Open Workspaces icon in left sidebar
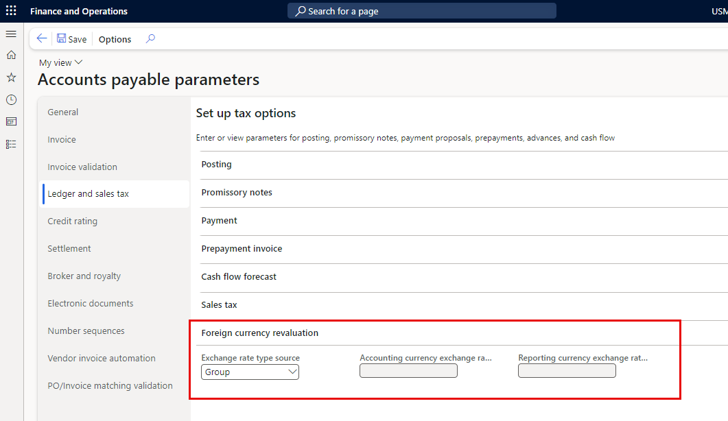728x421 pixels. point(11,121)
